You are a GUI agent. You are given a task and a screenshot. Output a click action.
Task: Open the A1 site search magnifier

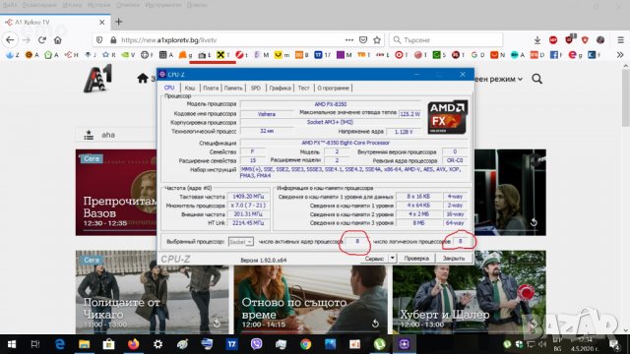click(x=537, y=79)
